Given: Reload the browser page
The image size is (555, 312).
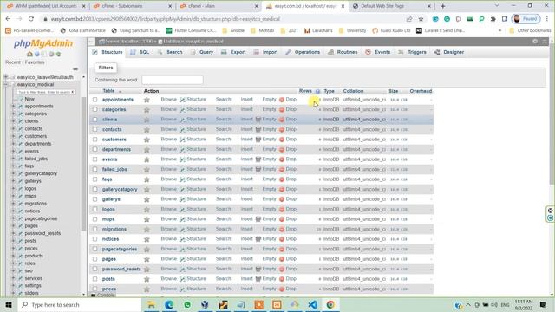Looking at the screenshot, I should tap(31, 19).
